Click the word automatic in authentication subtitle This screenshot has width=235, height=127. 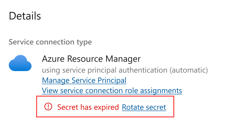(189, 70)
